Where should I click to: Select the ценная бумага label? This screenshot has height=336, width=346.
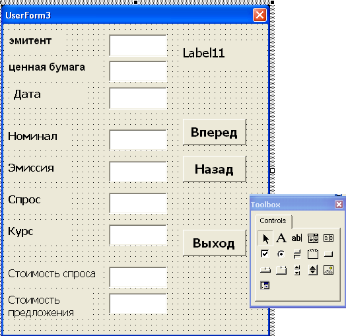[x=47, y=67]
